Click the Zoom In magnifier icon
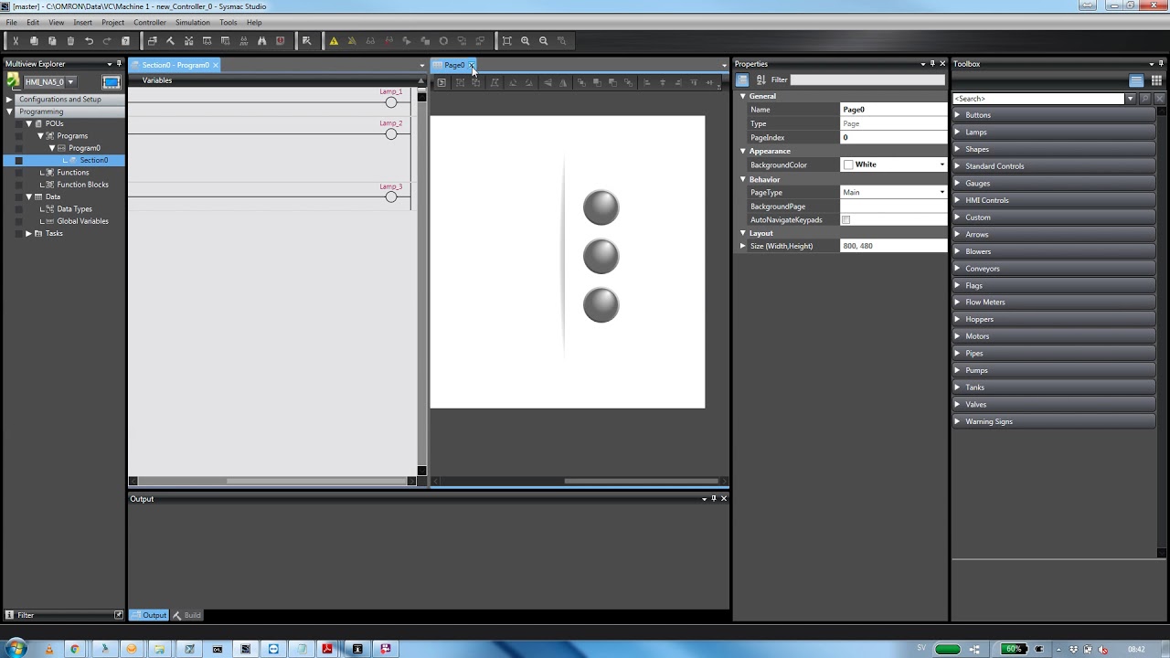Screen dimensions: 1170x658 pyautogui.click(x=525, y=40)
